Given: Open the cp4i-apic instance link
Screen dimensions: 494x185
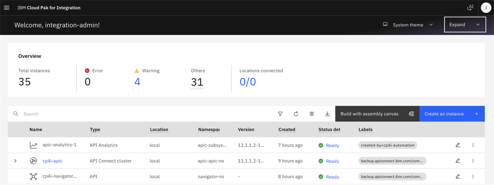Looking at the screenshot, I should (x=52, y=161).
